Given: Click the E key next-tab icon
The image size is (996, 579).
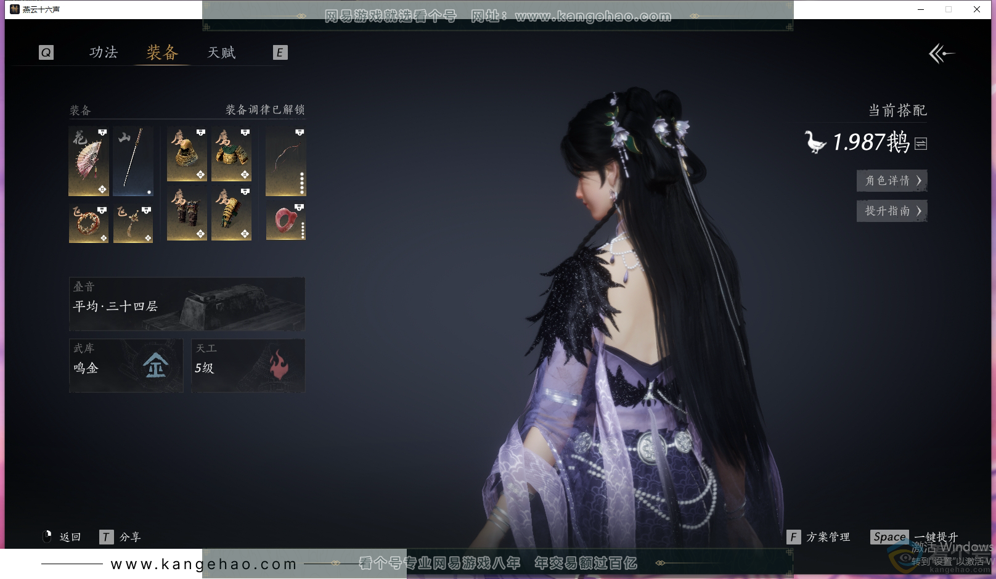Looking at the screenshot, I should point(280,52).
